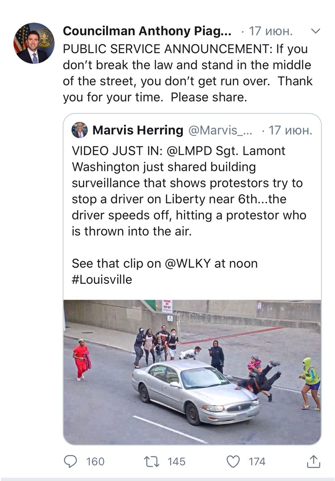
Task: Open share menu via upload arrow icon
Action: 314,461
